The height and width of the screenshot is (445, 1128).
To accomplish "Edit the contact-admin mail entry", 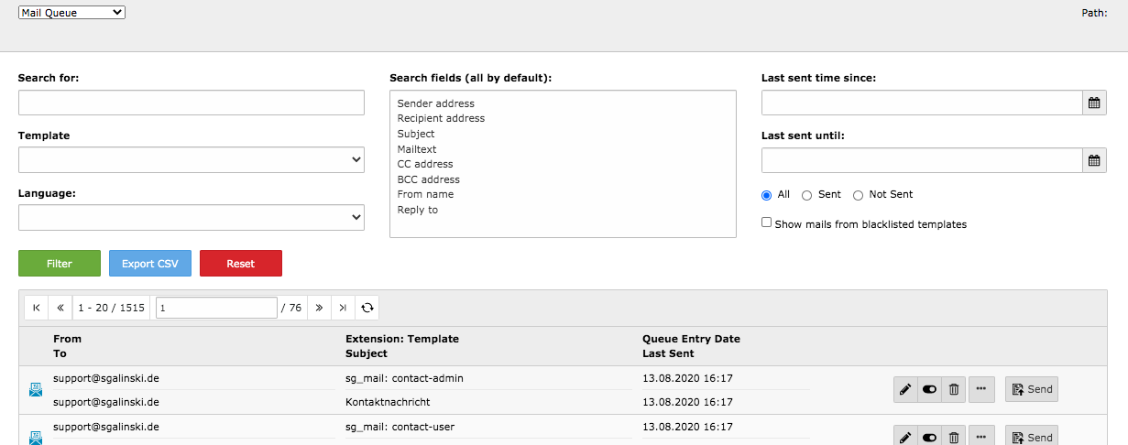I will pos(905,389).
